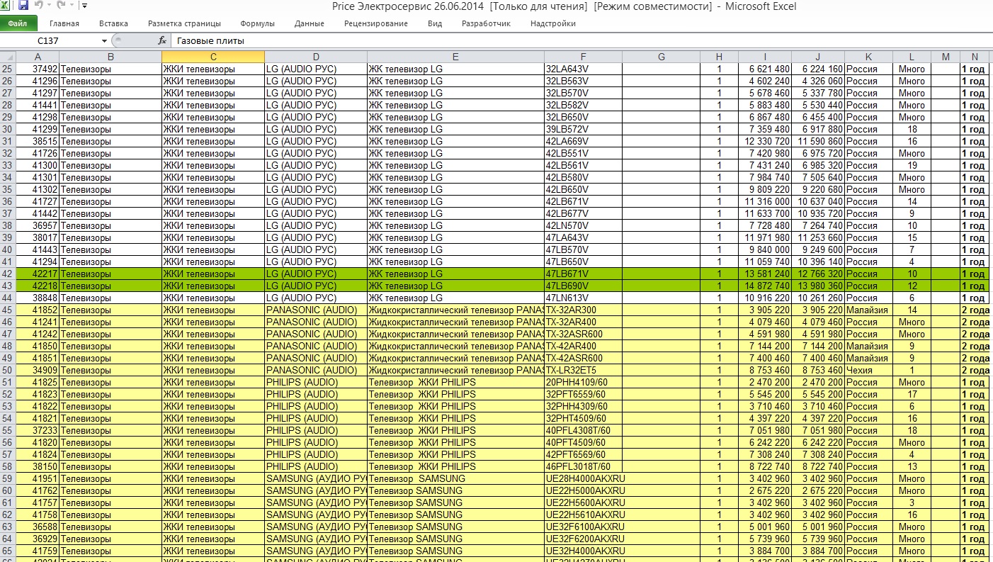Image resolution: width=993 pixels, height=562 pixels.
Task: Click model cell UE32F6100AKXRU
Action: 585,527
